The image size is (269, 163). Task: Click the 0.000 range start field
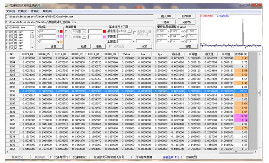161,31
